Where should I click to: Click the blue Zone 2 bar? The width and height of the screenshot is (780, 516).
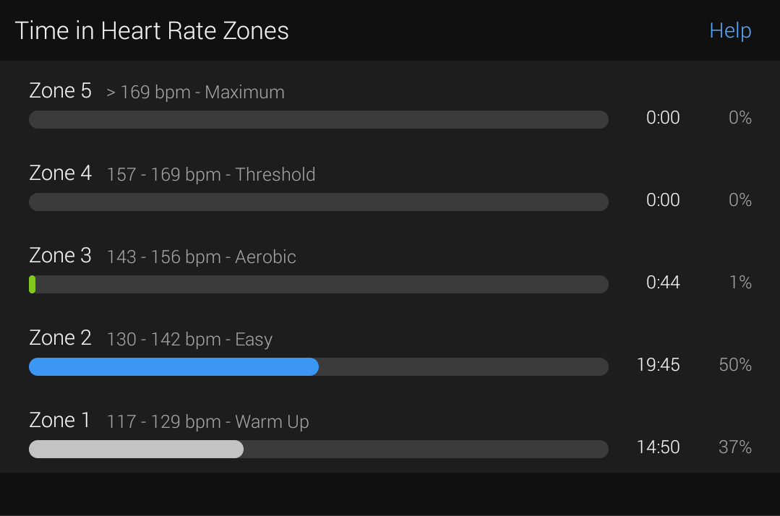coord(173,367)
